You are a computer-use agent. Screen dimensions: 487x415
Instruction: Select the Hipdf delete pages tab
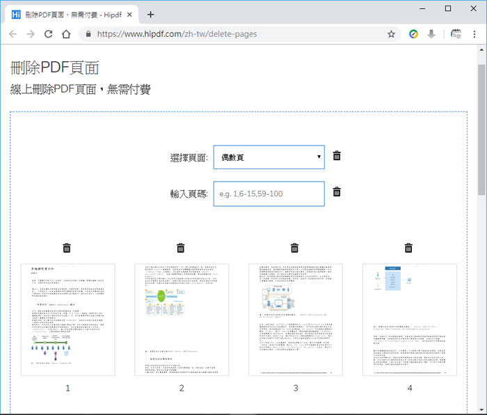click(x=72, y=15)
